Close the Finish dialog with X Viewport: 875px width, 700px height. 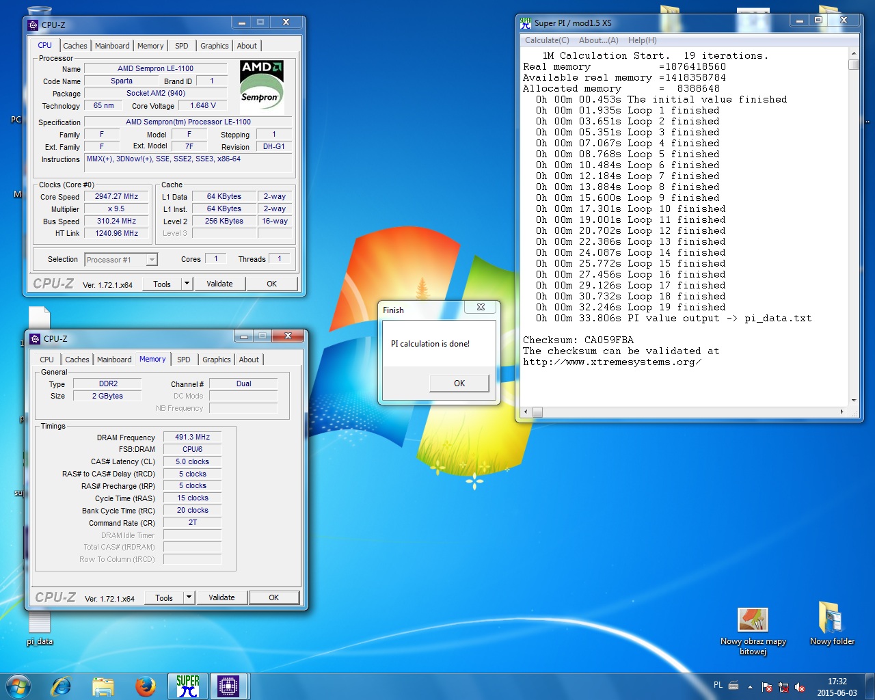[x=481, y=307]
